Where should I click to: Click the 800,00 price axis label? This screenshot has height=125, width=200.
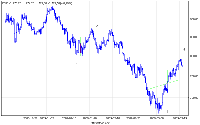click(194, 56)
